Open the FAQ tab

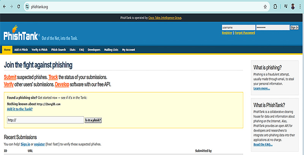pyautogui.click(x=82, y=50)
